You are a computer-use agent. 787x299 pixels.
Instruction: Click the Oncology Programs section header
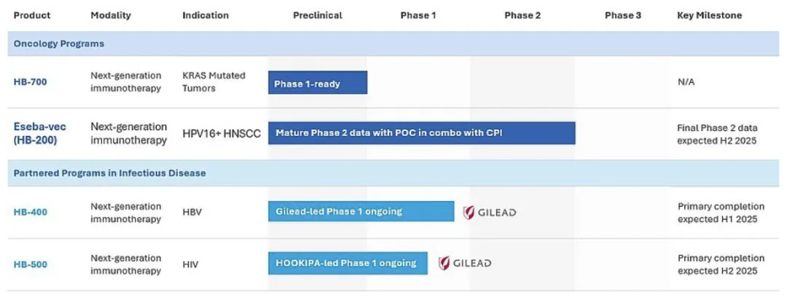[59, 44]
